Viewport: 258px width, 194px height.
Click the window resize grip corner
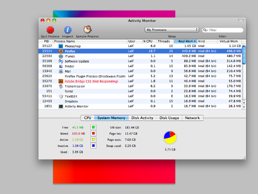[x=245, y=158]
